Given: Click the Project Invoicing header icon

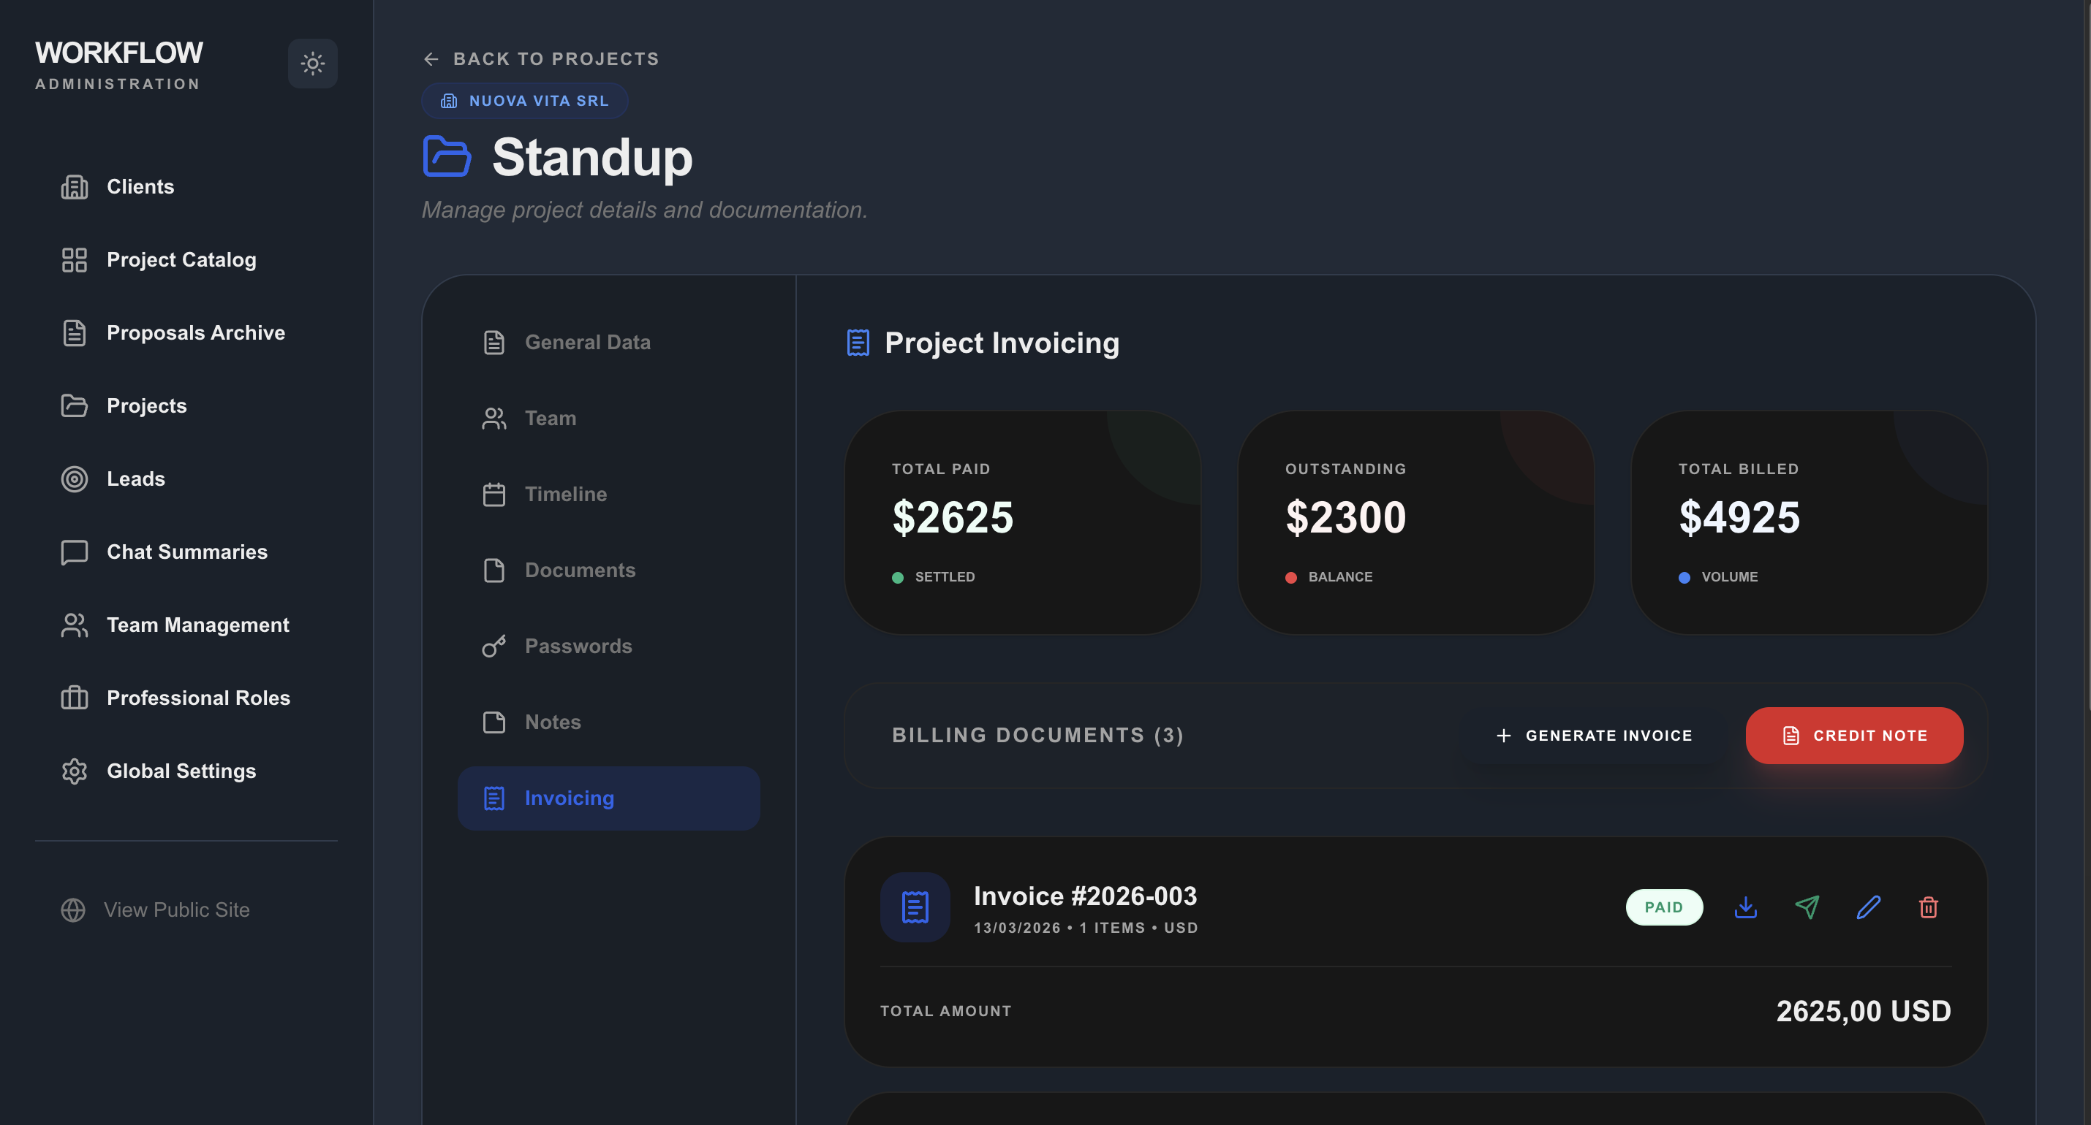Looking at the screenshot, I should [x=858, y=343].
